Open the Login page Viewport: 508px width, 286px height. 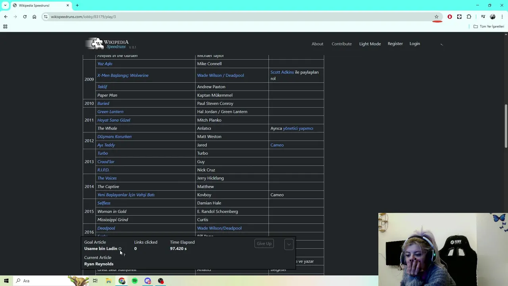coord(415,44)
